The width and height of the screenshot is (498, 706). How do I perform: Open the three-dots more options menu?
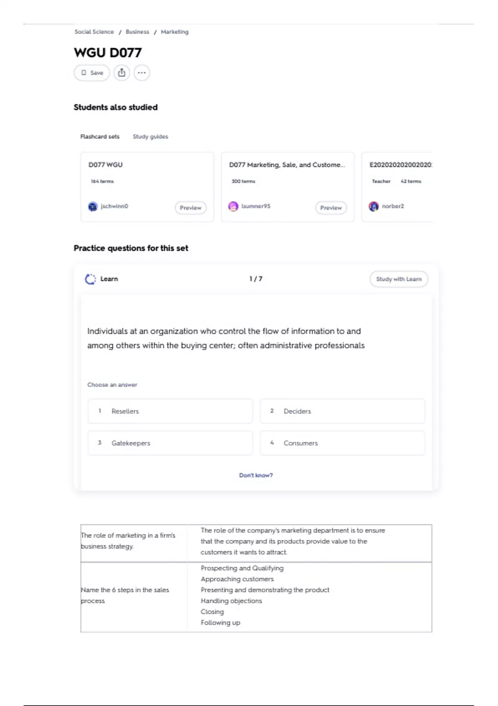pos(142,73)
